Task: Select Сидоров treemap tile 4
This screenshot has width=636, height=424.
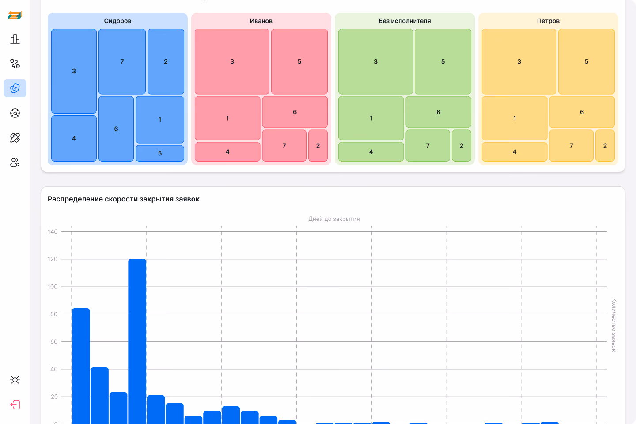Action: (x=74, y=138)
